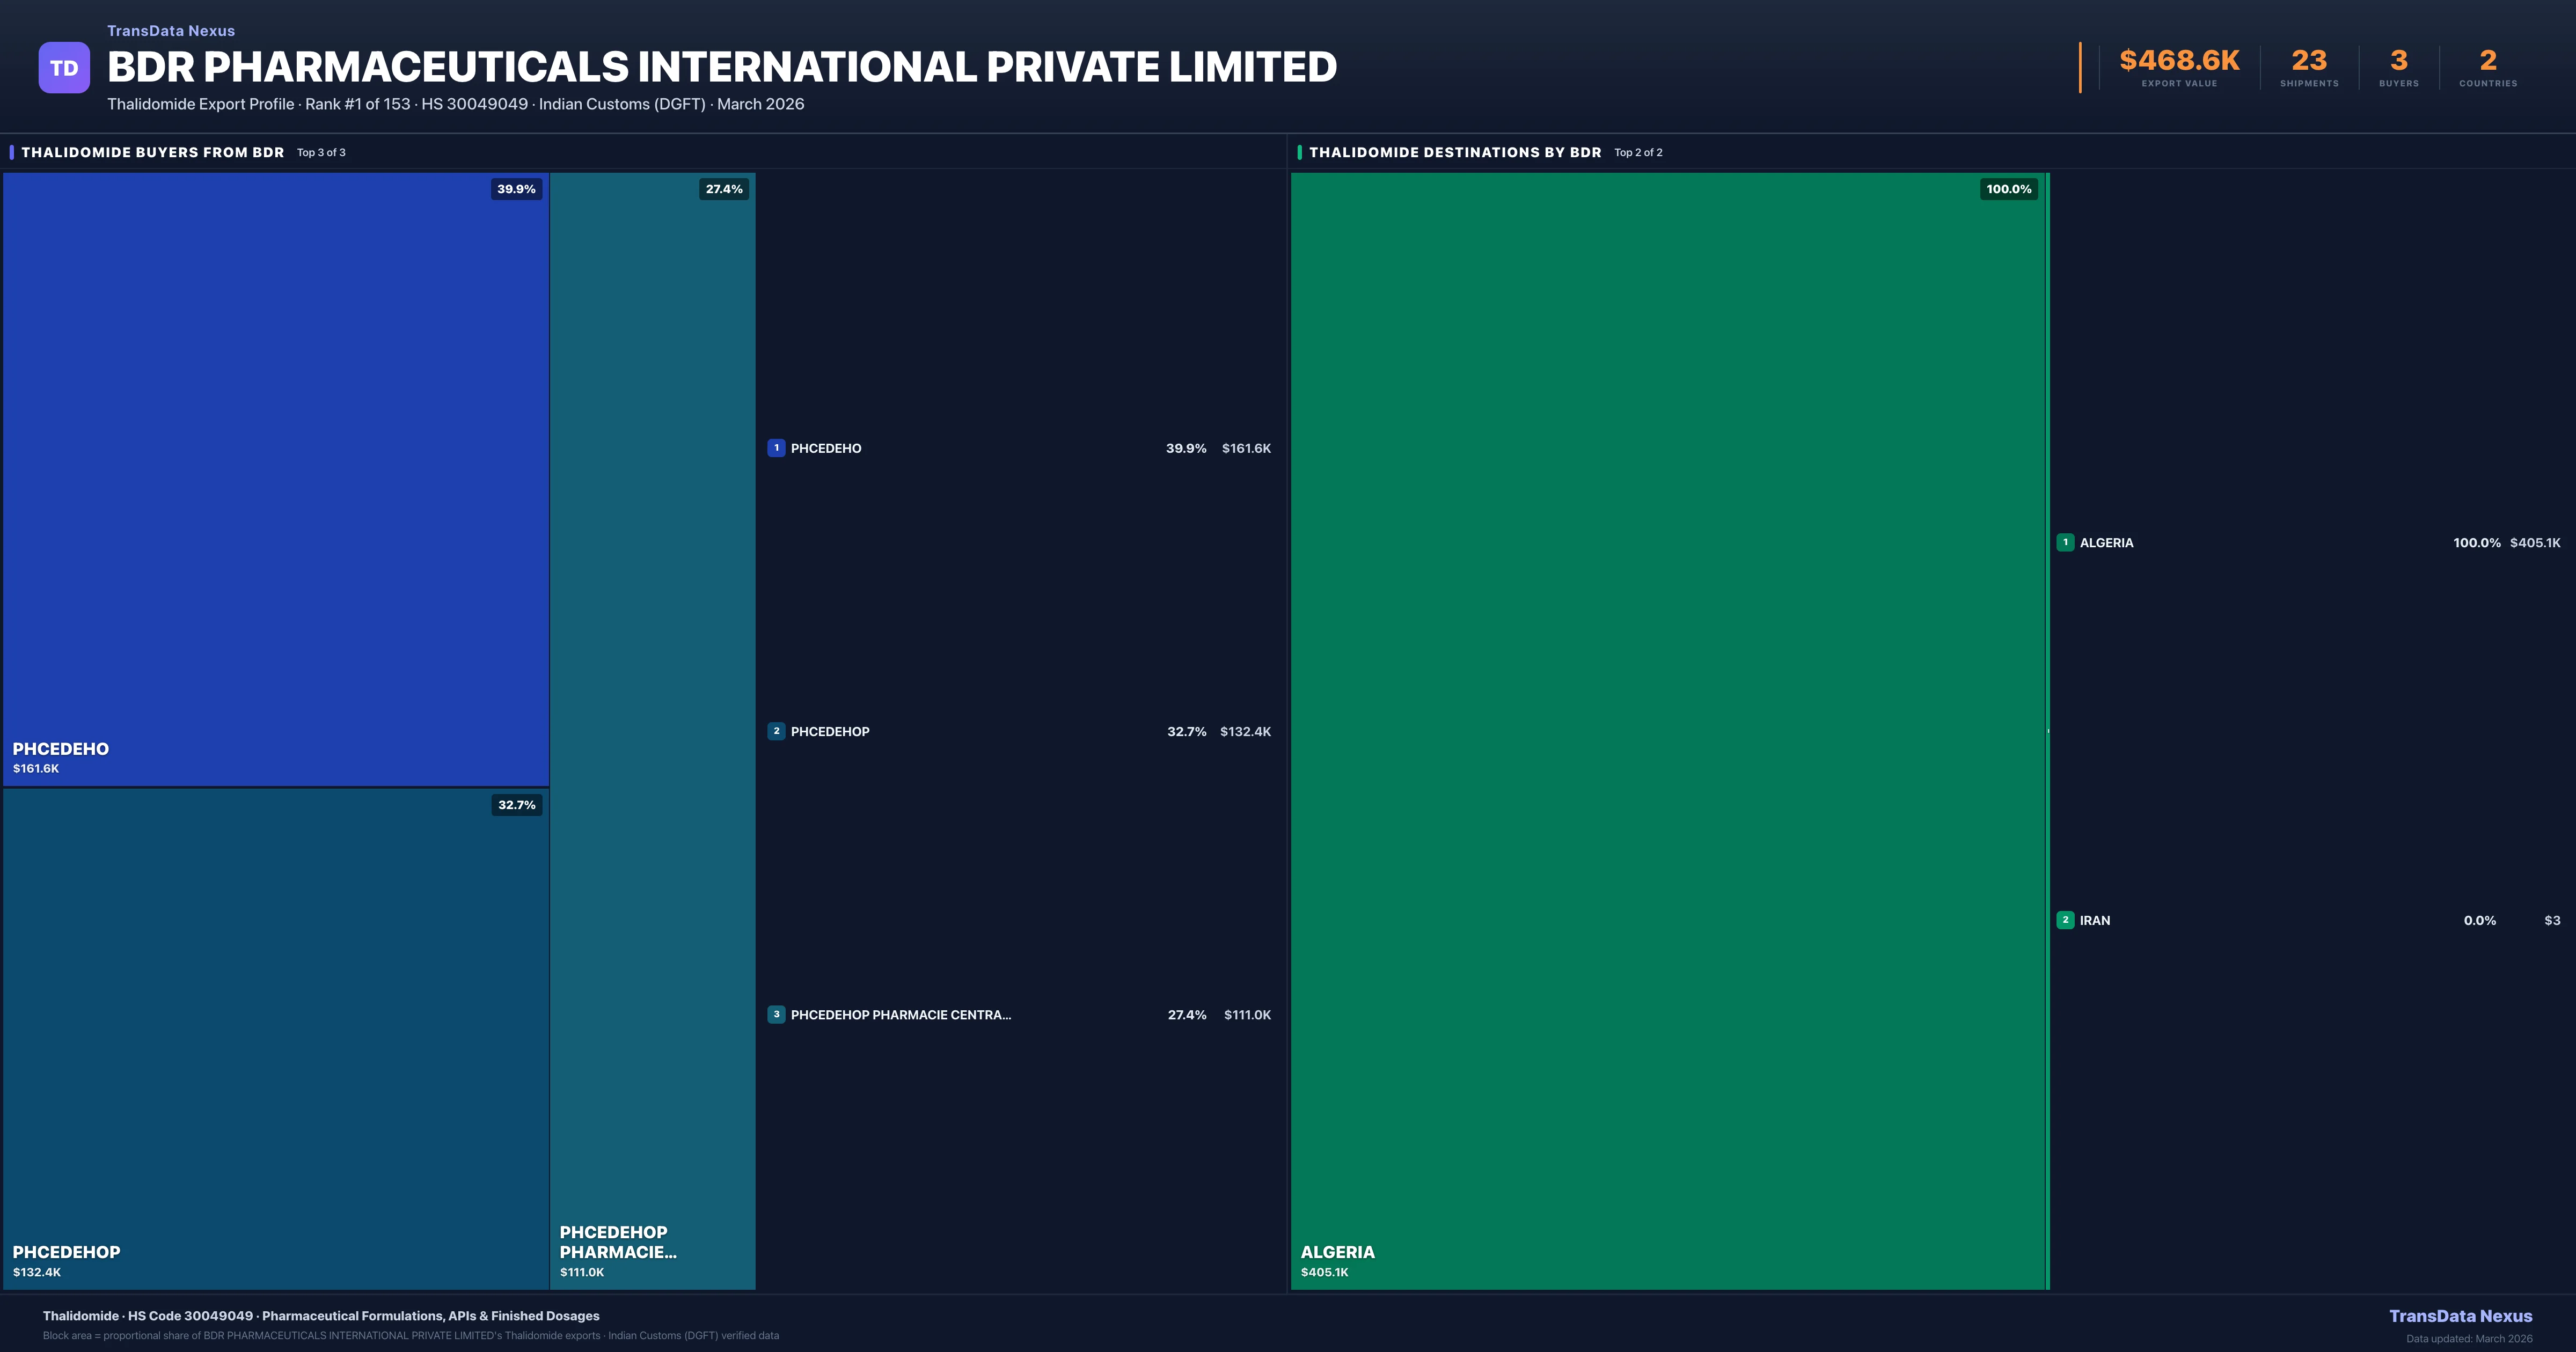Image resolution: width=2576 pixels, height=1352 pixels.
Task: Select Thalidomide Destinations By BDR heading
Action: (x=1455, y=152)
